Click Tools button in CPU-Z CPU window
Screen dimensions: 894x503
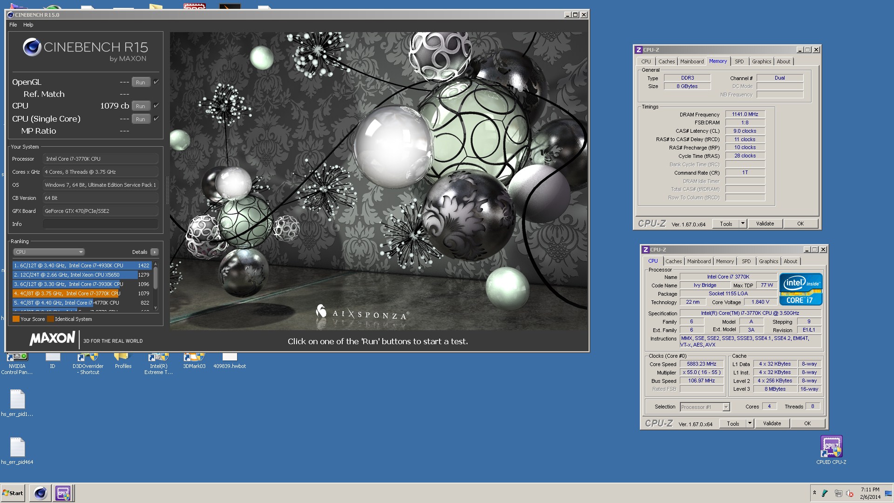(x=733, y=423)
